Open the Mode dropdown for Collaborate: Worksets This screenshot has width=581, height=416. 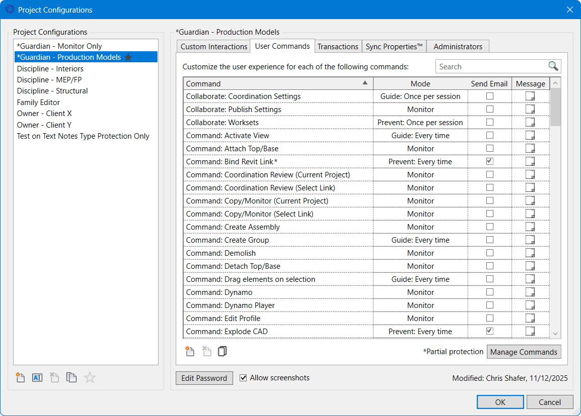pyautogui.click(x=420, y=122)
